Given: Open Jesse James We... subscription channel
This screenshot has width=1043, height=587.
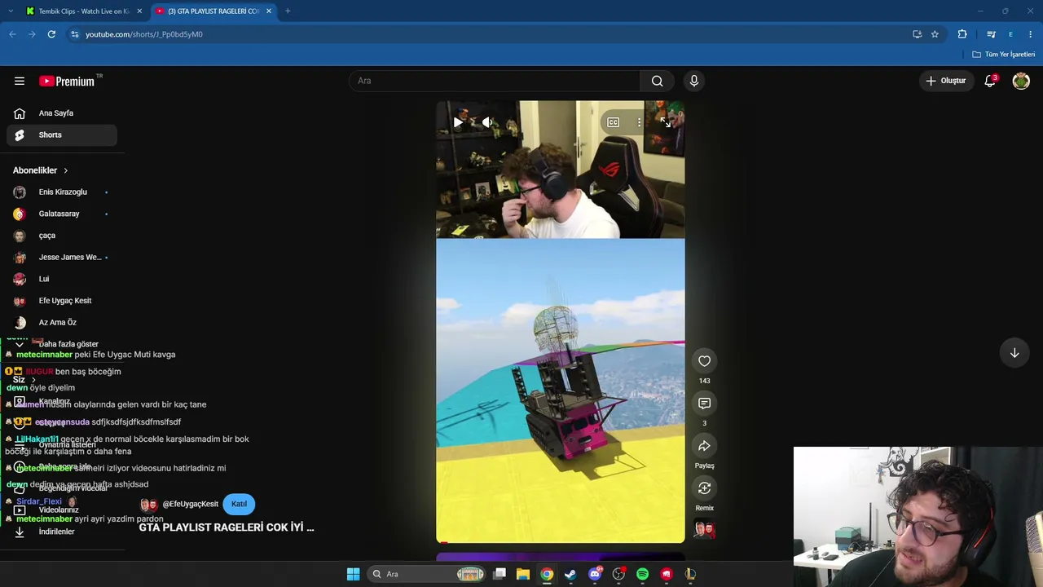Looking at the screenshot, I should pos(62,257).
